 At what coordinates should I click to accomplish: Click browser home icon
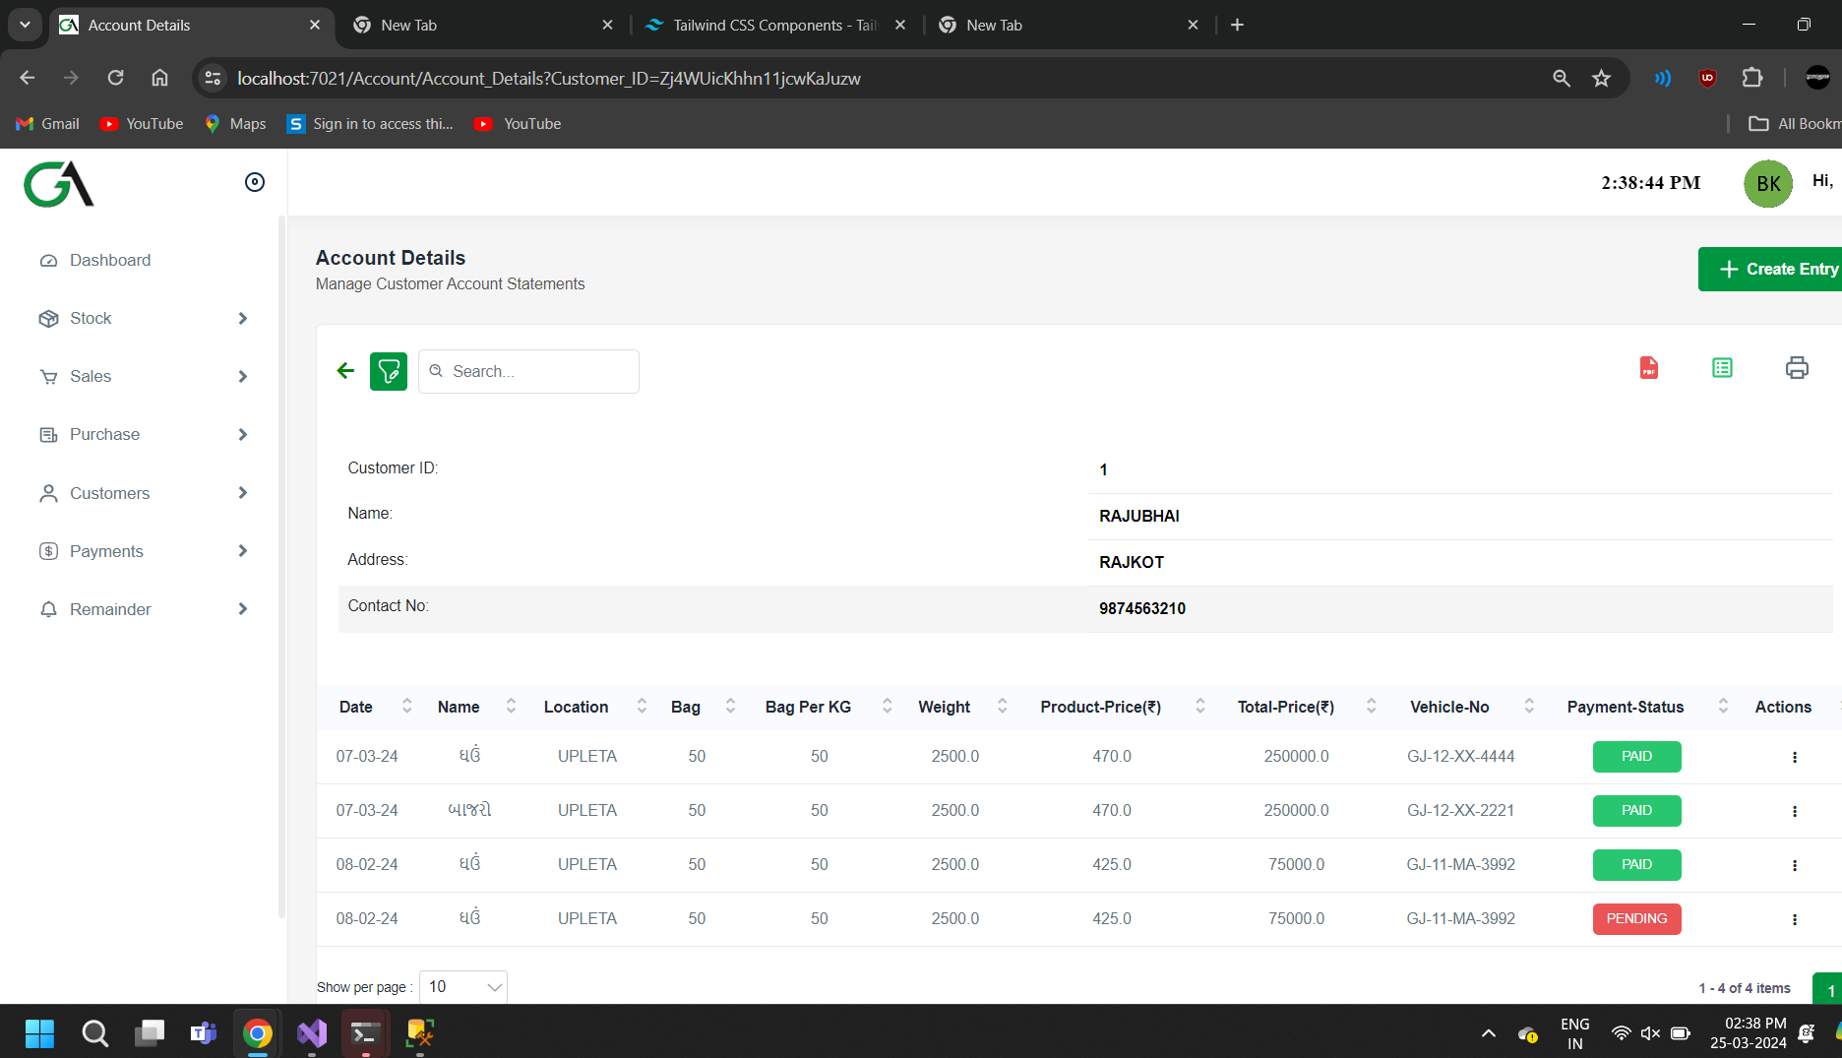159,78
